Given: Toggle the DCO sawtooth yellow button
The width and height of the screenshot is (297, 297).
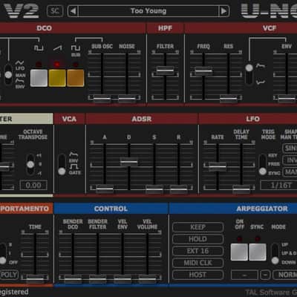Looking at the screenshot, I should 57,78.
